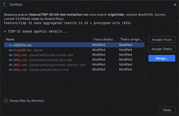Open the Merge... dialog
This screenshot has height=116, width=179.
click(x=162, y=58)
